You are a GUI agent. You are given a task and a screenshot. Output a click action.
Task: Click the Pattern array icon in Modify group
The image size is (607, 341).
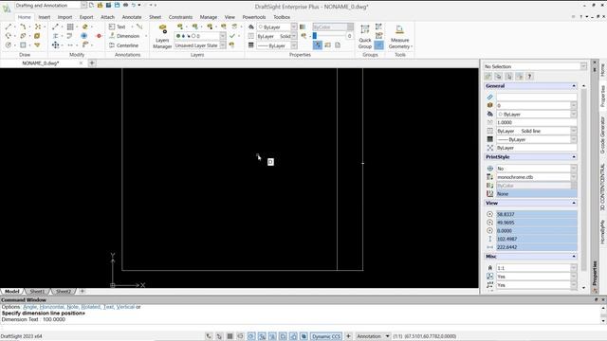pos(70,27)
